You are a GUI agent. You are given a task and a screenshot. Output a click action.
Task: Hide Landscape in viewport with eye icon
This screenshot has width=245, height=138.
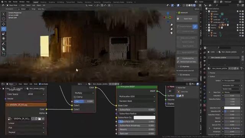pyautogui.click(x=240, y=20)
